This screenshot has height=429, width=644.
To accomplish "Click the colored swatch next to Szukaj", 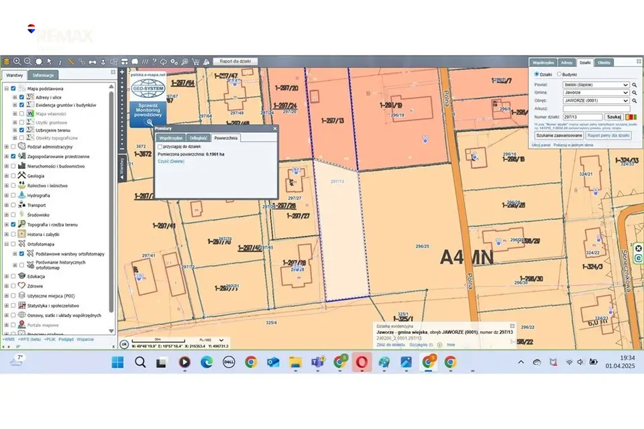I will point(631,117).
